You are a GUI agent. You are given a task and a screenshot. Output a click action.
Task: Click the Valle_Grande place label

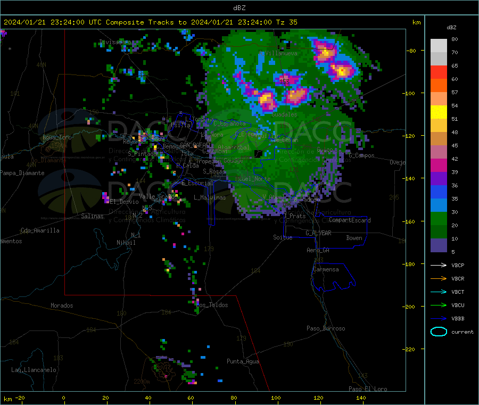158,196
